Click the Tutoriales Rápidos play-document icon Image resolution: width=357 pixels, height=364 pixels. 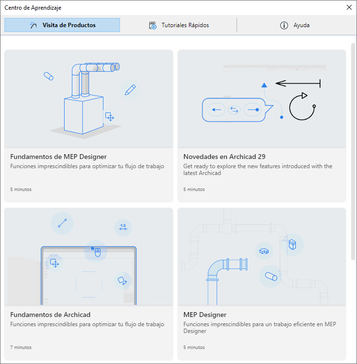pos(153,26)
